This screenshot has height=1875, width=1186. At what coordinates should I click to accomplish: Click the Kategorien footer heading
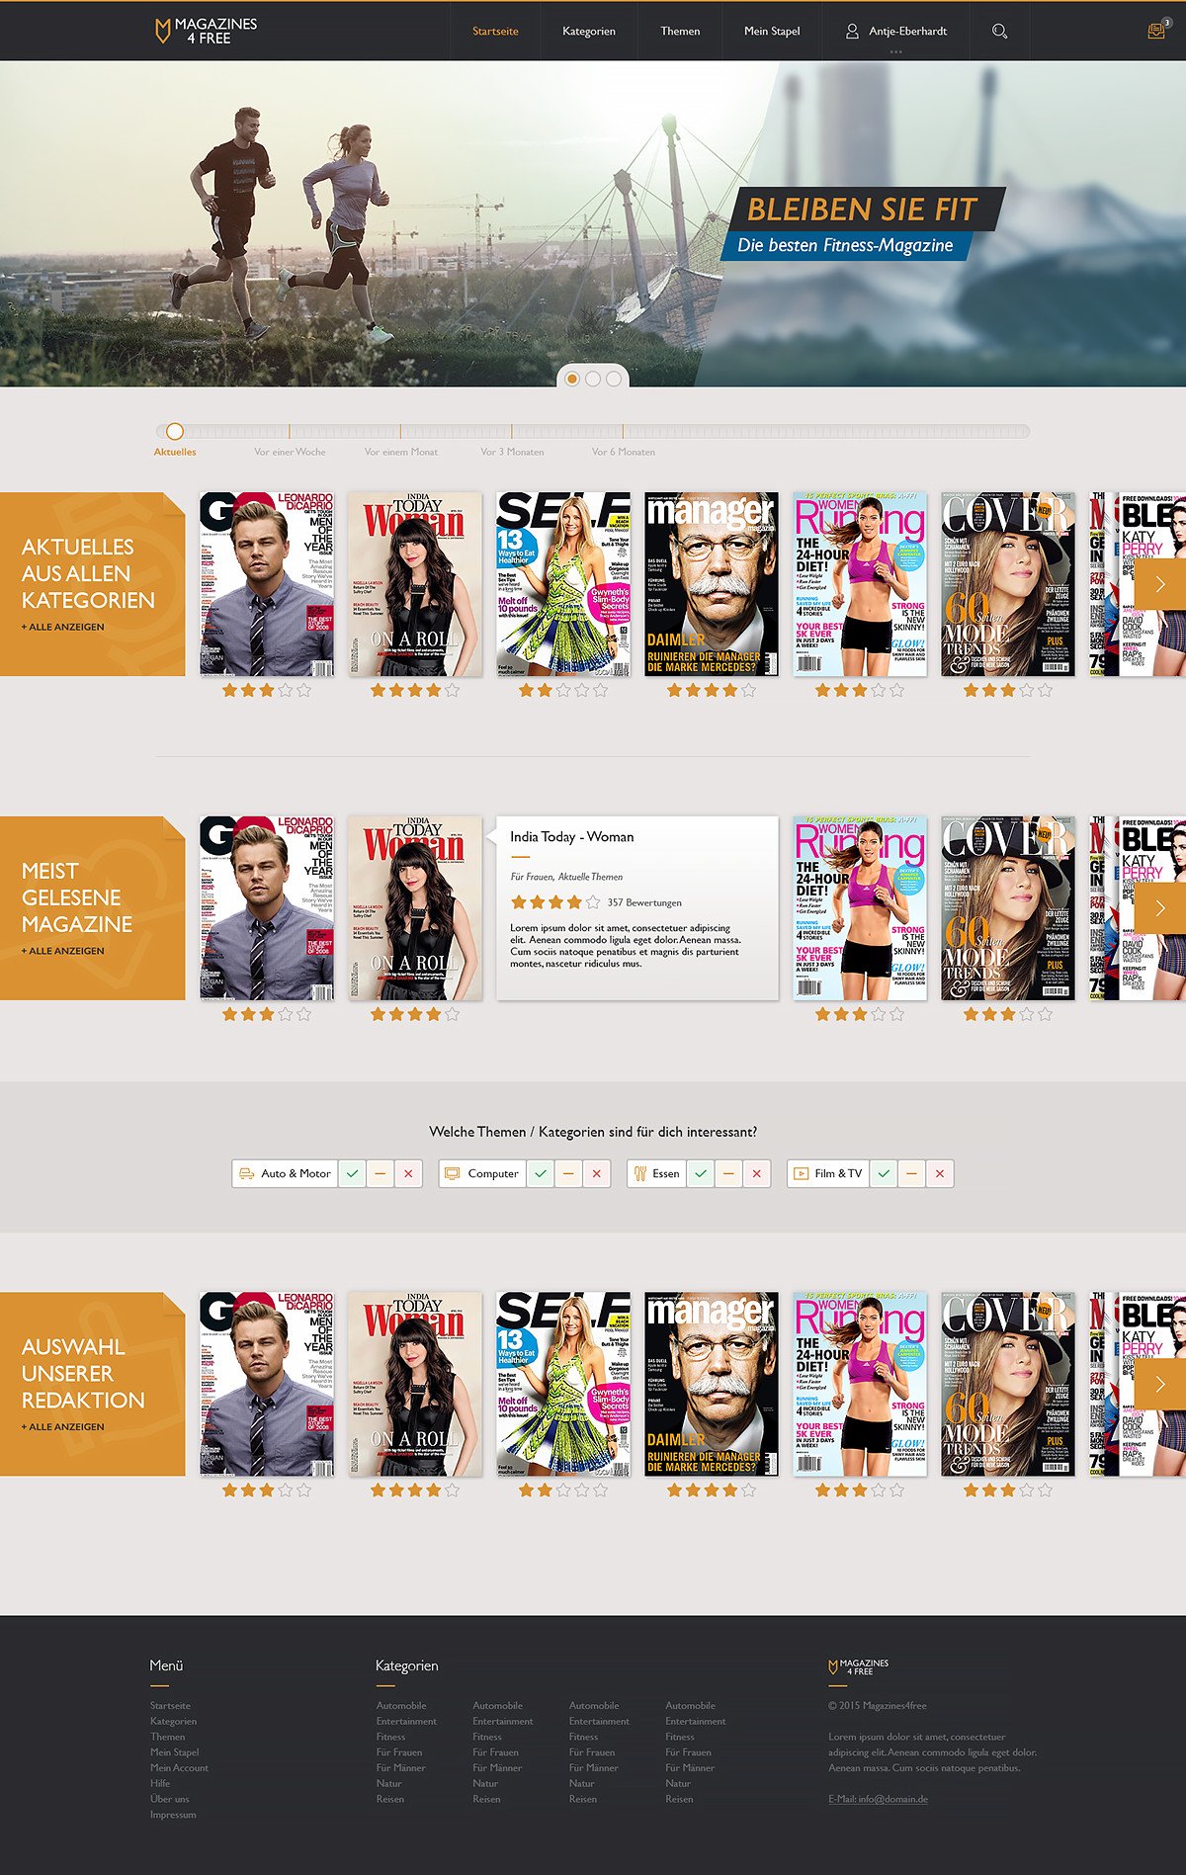click(406, 1665)
